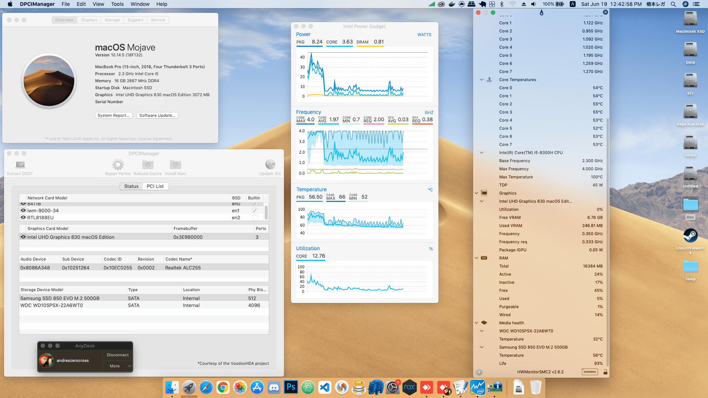Click the System Report button
The width and height of the screenshot is (708, 398).
(x=114, y=115)
